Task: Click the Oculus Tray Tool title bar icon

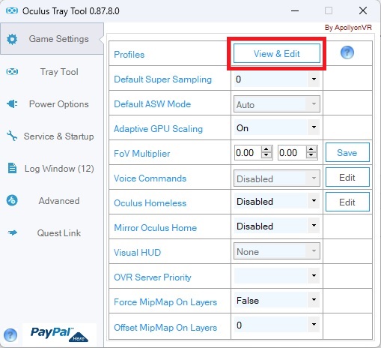Action: pos(12,10)
